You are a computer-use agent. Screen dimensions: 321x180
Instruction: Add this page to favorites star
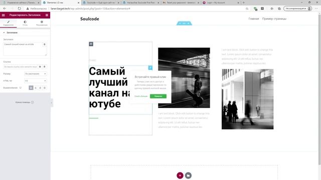tap(247, 8)
